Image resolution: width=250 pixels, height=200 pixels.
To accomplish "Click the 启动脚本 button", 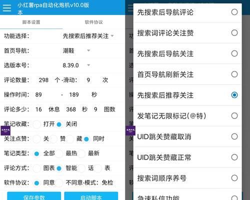I will pos(91,196).
